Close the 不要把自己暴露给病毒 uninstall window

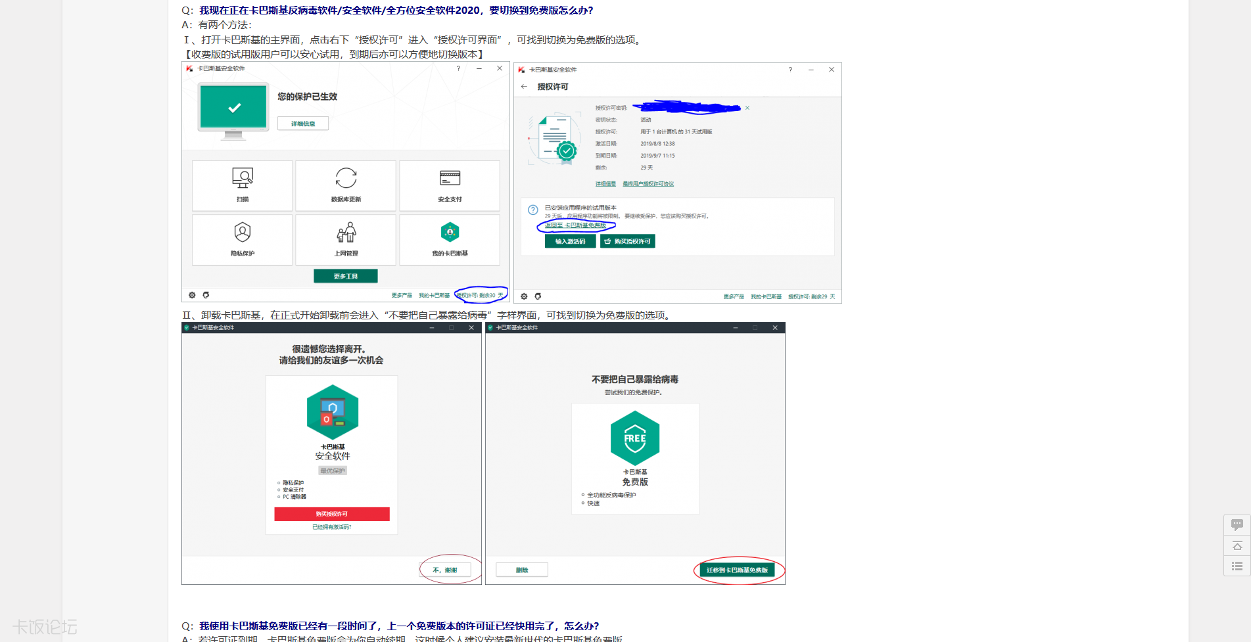[x=775, y=327]
